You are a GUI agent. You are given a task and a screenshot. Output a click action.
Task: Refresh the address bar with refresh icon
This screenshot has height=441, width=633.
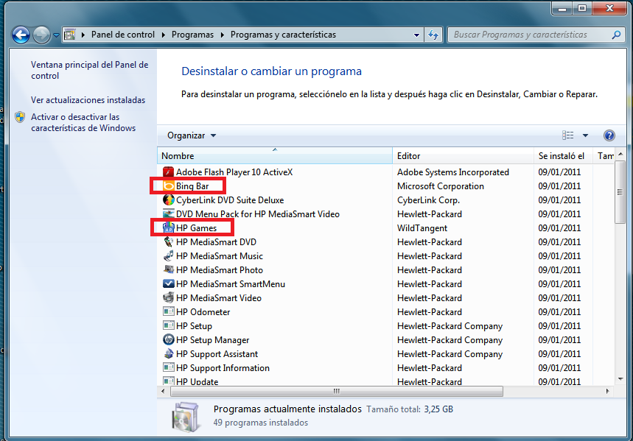coord(433,35)
